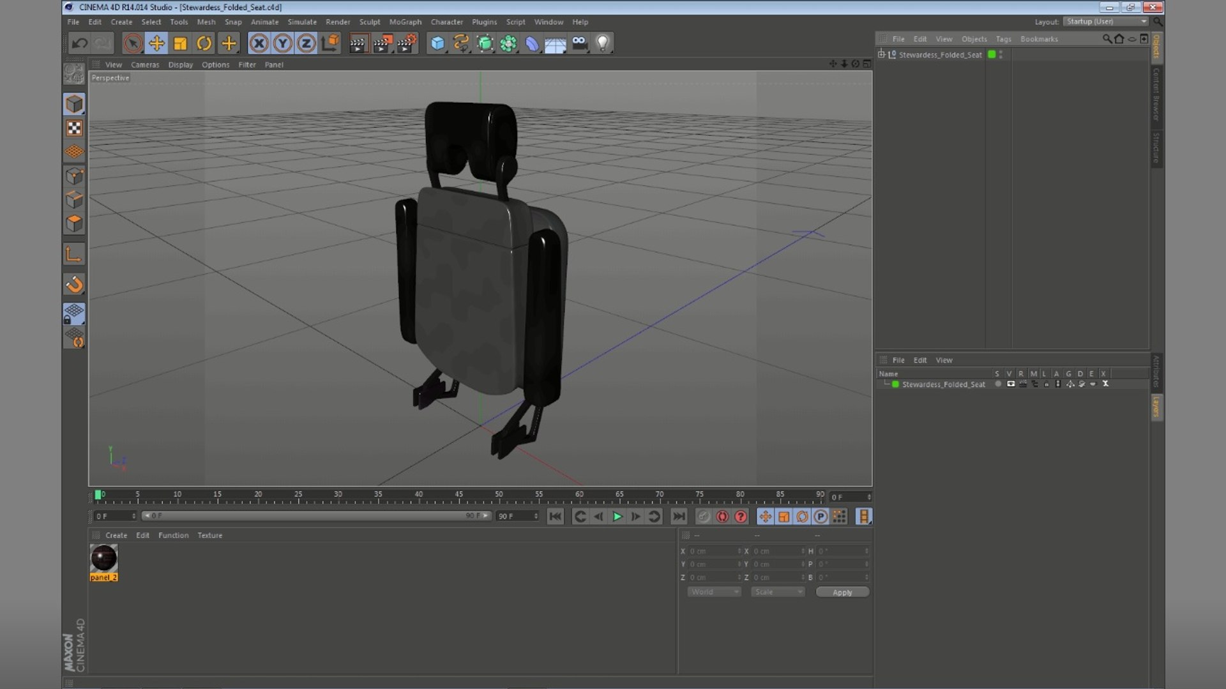Image resolution: width=1226 pixels, height=689 pixels.
Task: Open the MoGraph menu
Action: pos(405,22)
